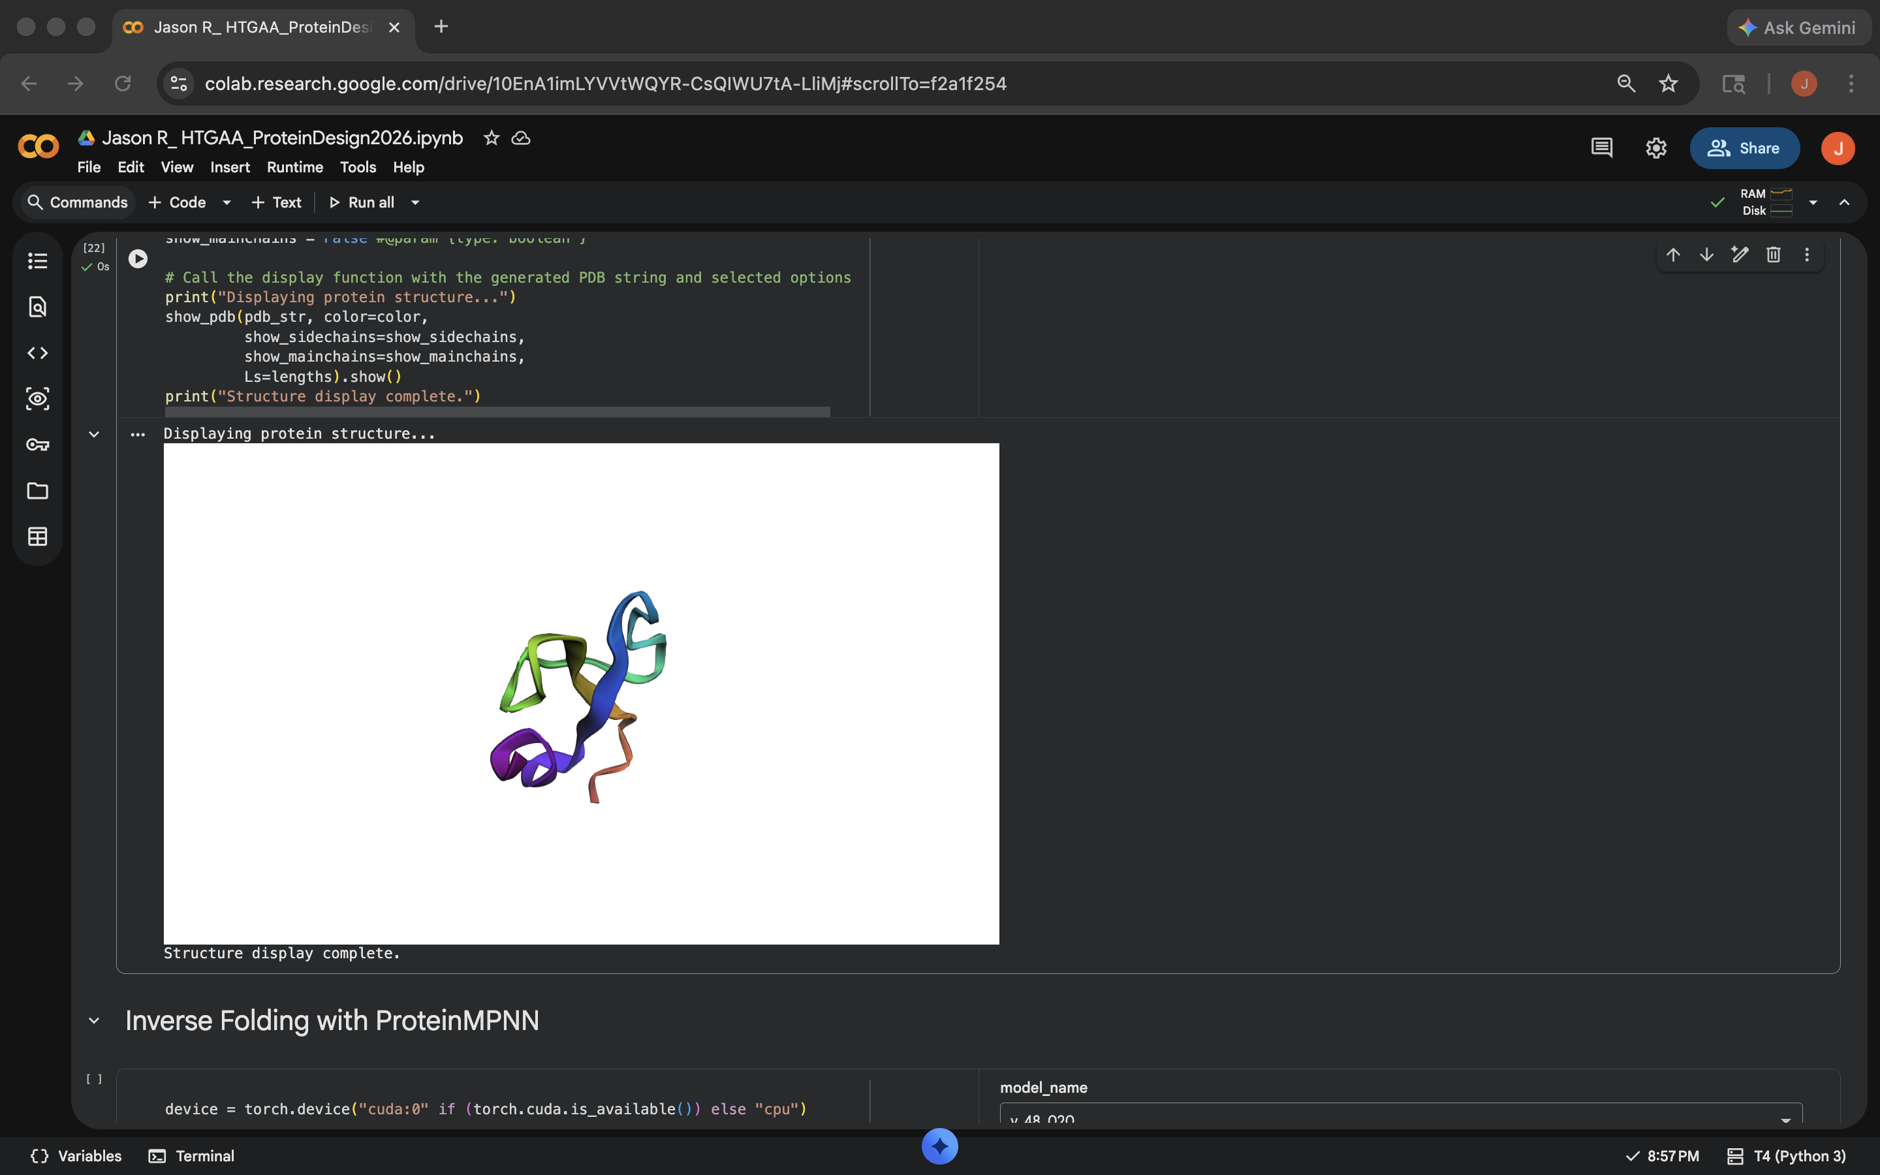Open Data tables icon in sidebar
1880x1175 pixels.
point(37,536)
